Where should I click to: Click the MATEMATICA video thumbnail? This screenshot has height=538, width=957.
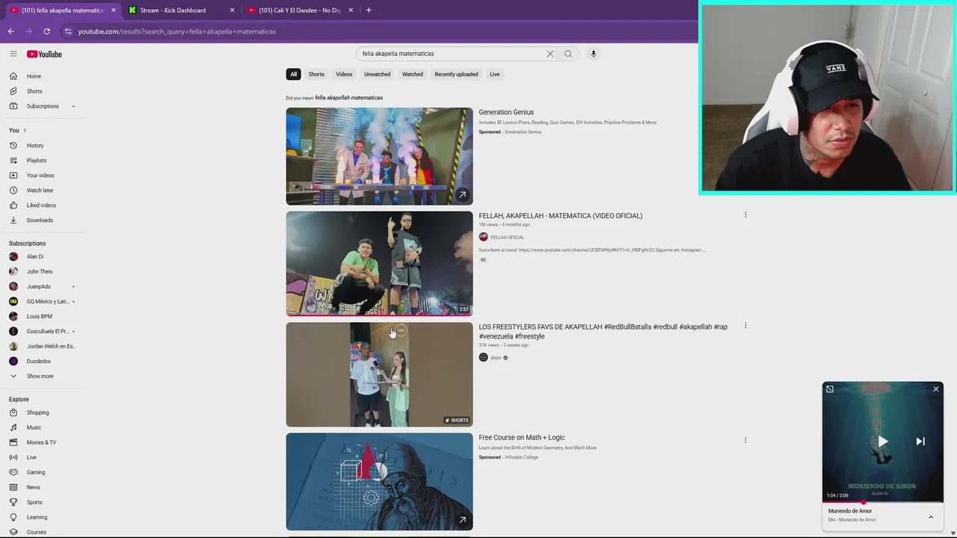379,264
